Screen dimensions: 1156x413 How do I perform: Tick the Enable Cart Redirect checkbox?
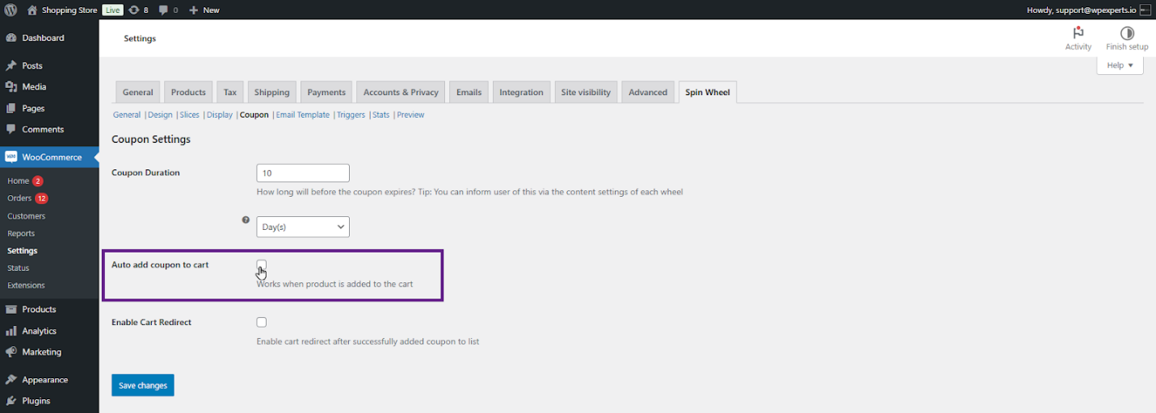coord(262,322)
